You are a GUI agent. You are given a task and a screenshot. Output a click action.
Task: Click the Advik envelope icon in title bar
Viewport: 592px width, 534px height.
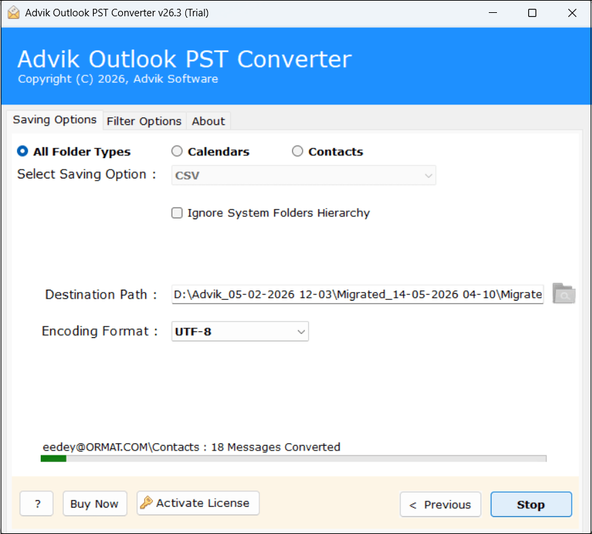[x=13, y=12]
